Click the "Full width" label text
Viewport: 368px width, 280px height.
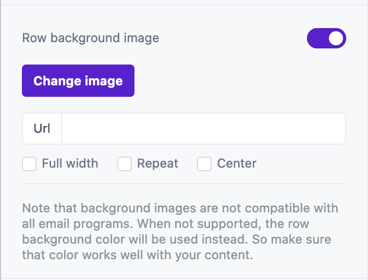(x=70, y=163)
